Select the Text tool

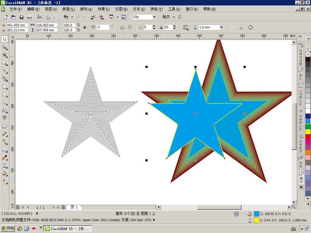point(5,118)
